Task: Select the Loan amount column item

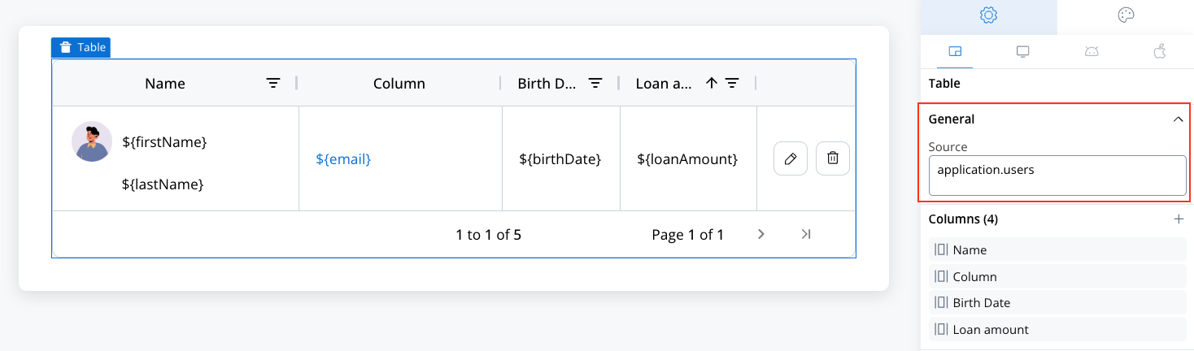Action: point(1057,329)
